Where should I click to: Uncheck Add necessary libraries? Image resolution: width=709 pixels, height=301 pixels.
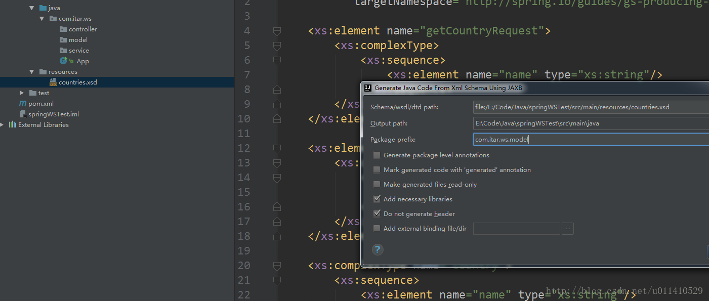click(x=377, y=199)
